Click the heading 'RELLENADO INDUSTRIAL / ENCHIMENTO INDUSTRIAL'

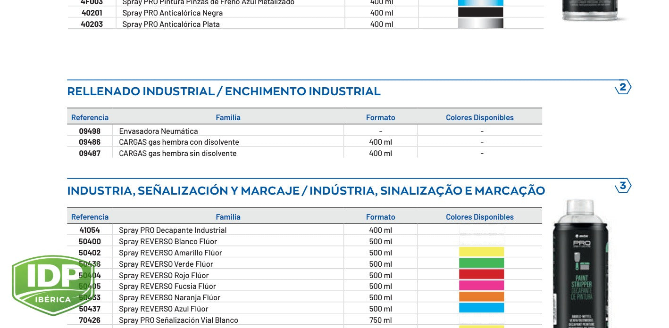click(224, 91)
